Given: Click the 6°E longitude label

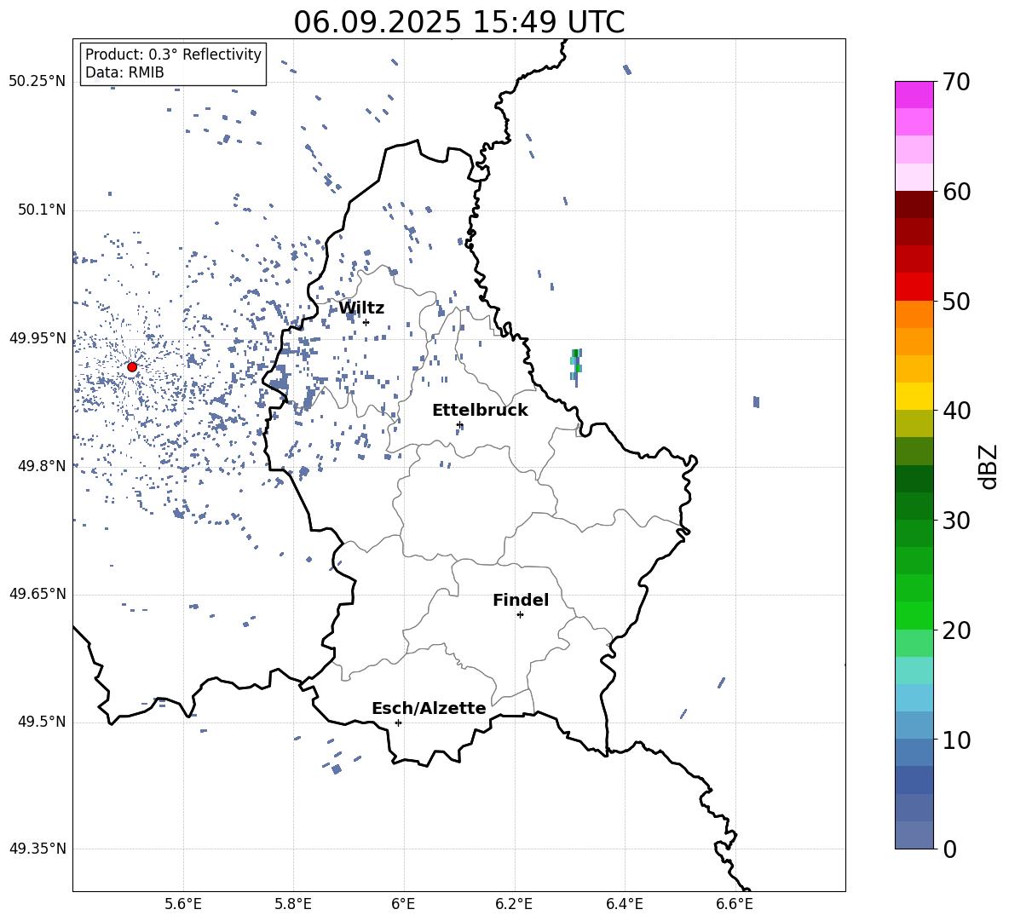Looking at the screenshot, I should pyautogui.click(x=403, y=904).
